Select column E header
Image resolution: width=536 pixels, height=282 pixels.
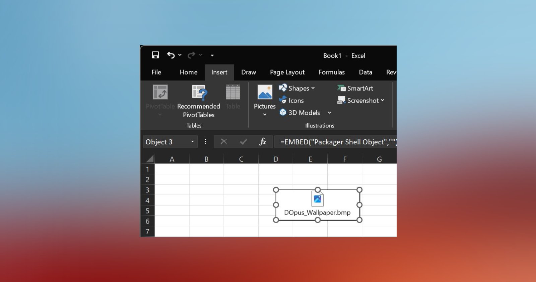coord(310,159)
